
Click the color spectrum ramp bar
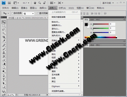pos(101,37)
